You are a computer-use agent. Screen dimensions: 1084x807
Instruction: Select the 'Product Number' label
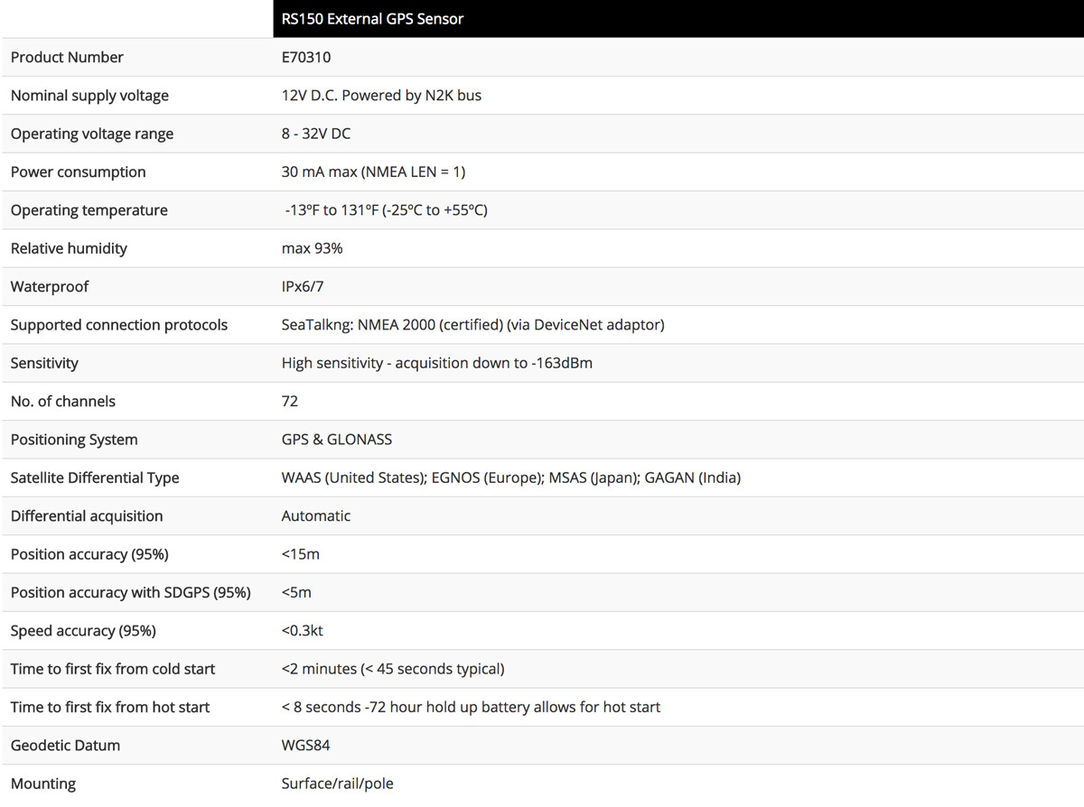click(x=67, y=57)
